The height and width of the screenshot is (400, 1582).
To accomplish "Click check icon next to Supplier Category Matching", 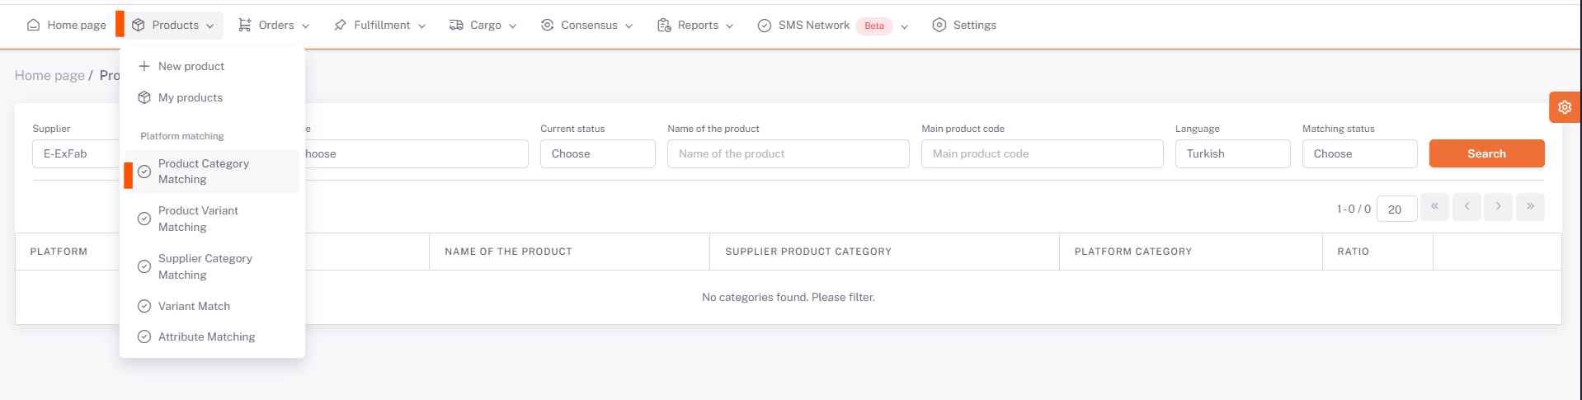I will coord(144,266).
